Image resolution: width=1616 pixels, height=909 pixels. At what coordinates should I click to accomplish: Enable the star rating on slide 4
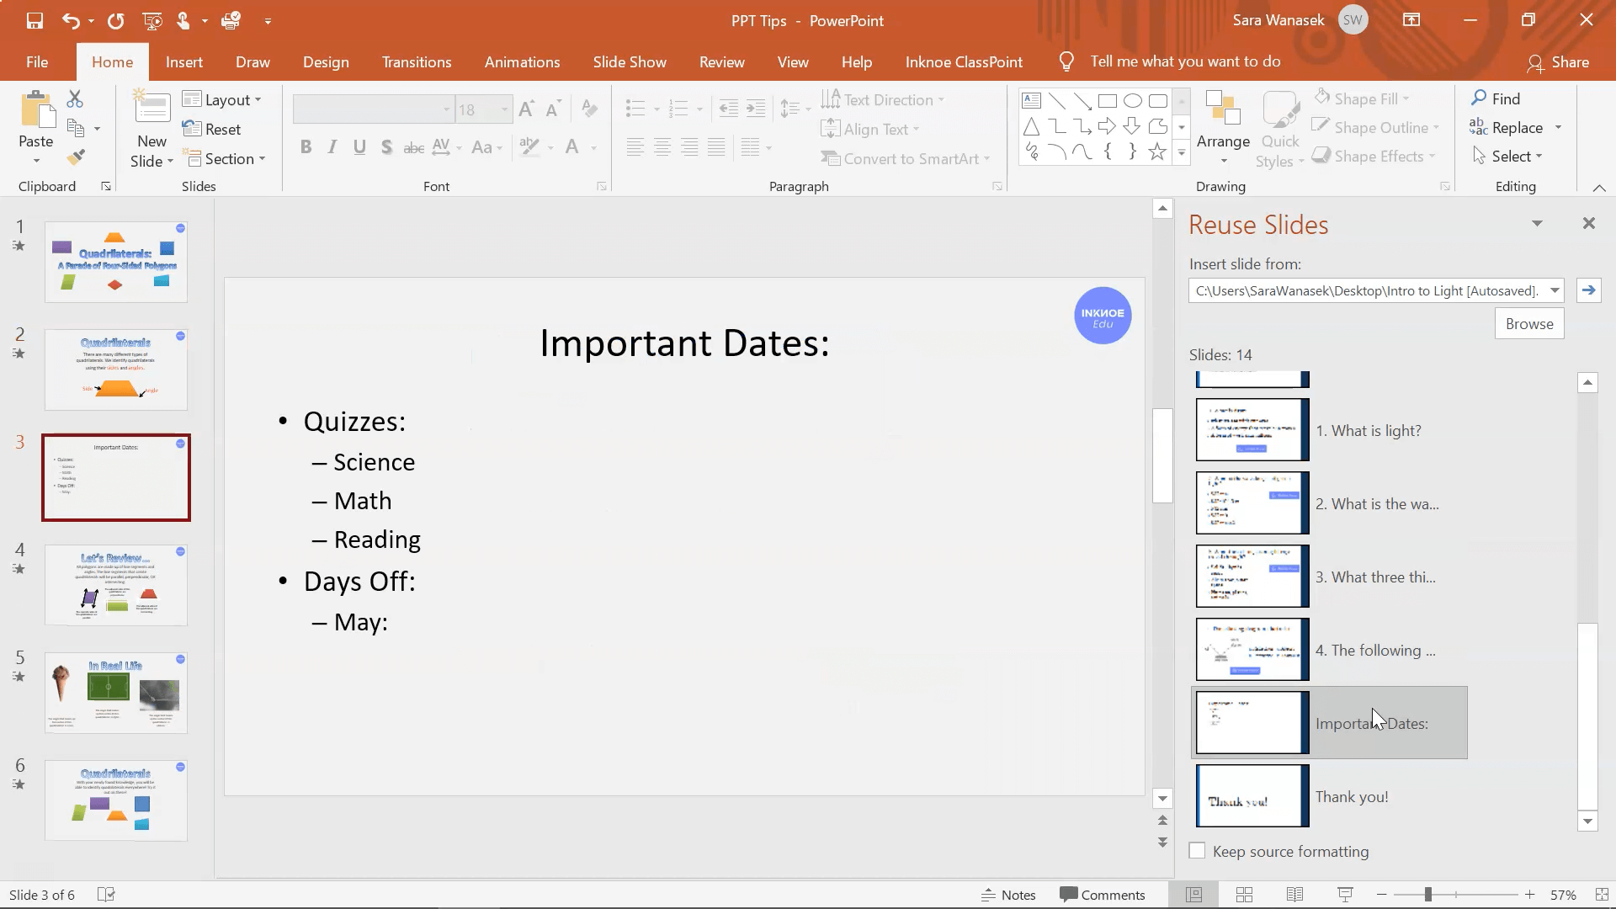pyautogui.click(x=19, y=567)
